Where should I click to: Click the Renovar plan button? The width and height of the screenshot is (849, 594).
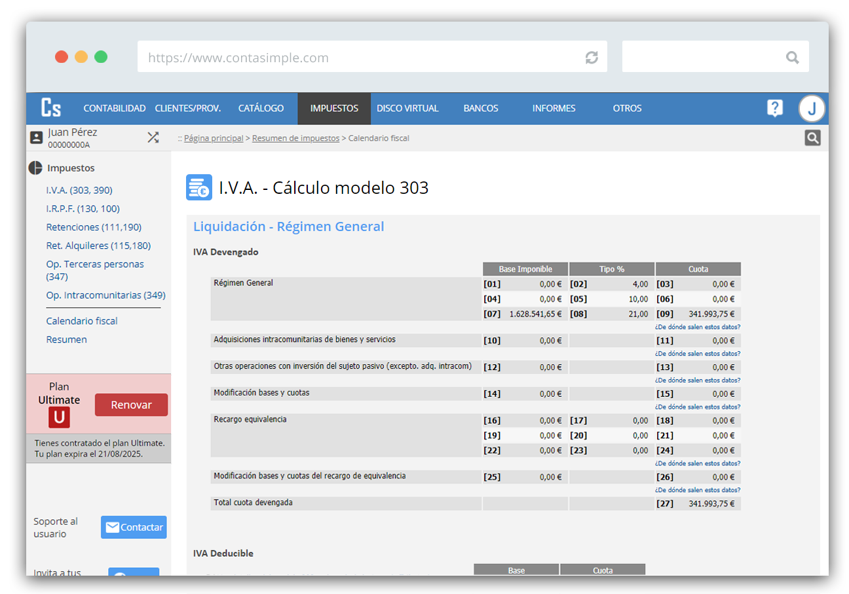tap(131, 405)
